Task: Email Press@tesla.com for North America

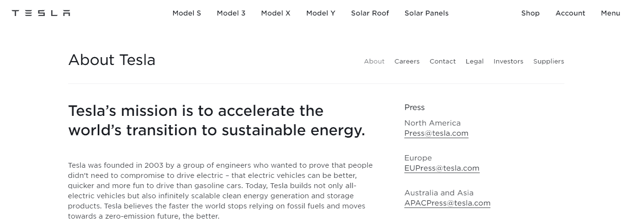Action: coord(436,133)
